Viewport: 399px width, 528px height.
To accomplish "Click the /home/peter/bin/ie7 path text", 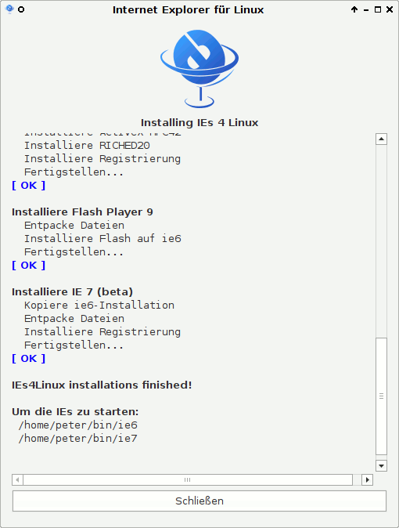I will click(78, 439).
